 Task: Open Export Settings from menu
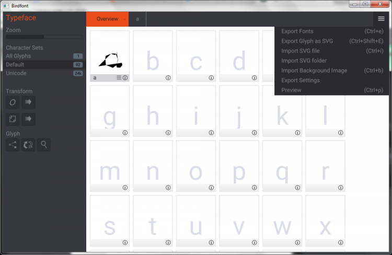coord(332,80)
